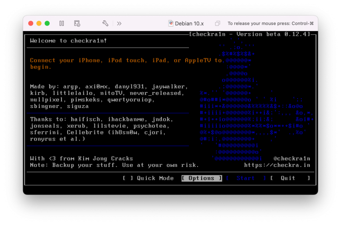Take a snapshot of the VM
Viewport: 341px width, 225px height.
click(x=77, y=24)
